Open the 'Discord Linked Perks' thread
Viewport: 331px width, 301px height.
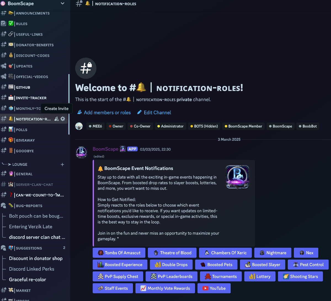point(32,269)
